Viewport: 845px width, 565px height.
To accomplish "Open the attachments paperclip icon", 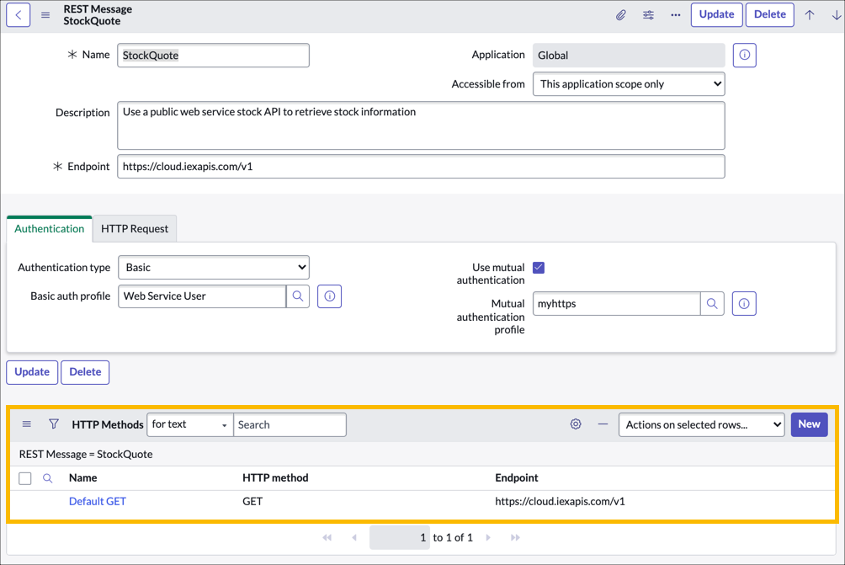I will point(621,14).
